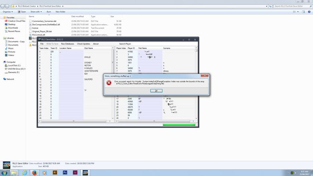Click Open in the Explorer toolbar
313x176 pixels.
tap(22, 12)
